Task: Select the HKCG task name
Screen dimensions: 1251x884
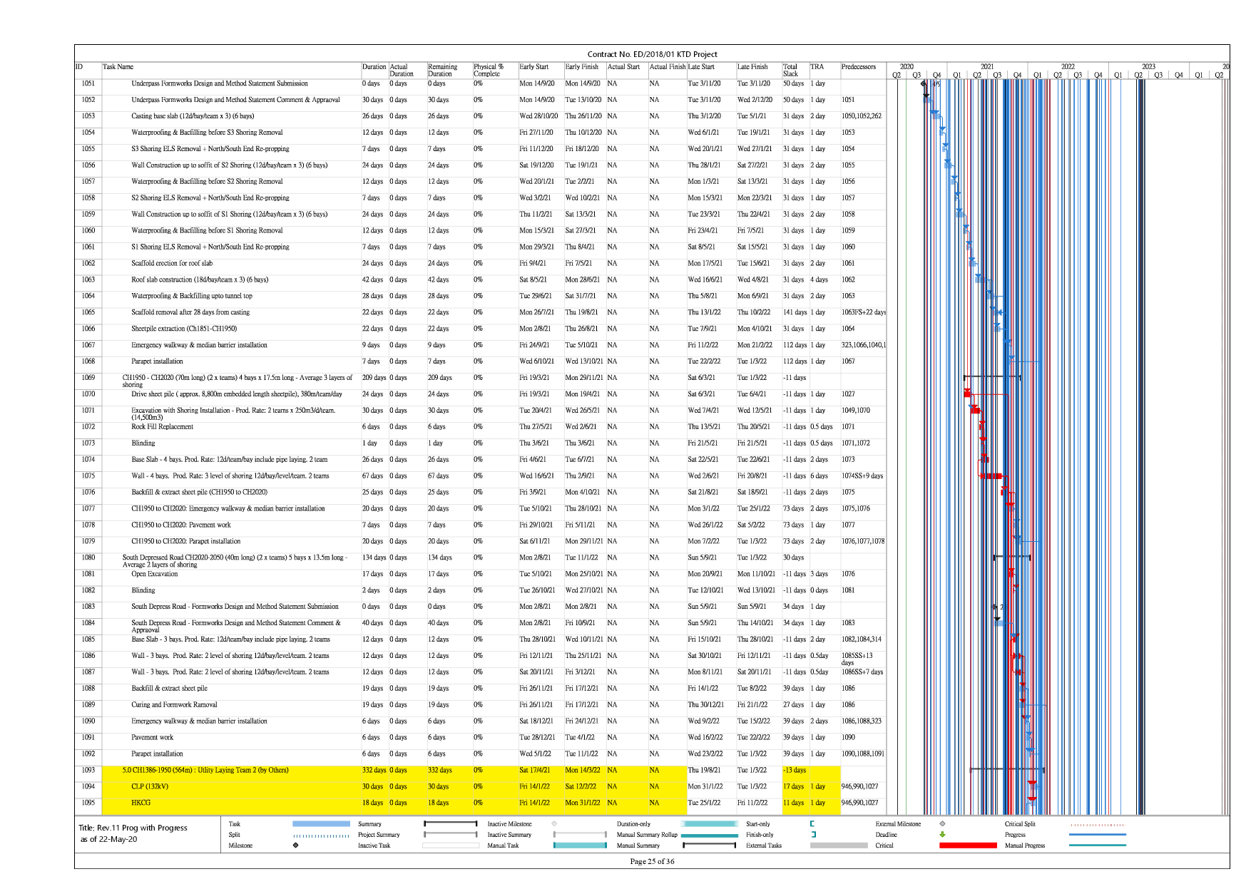Action: point(141,803)
